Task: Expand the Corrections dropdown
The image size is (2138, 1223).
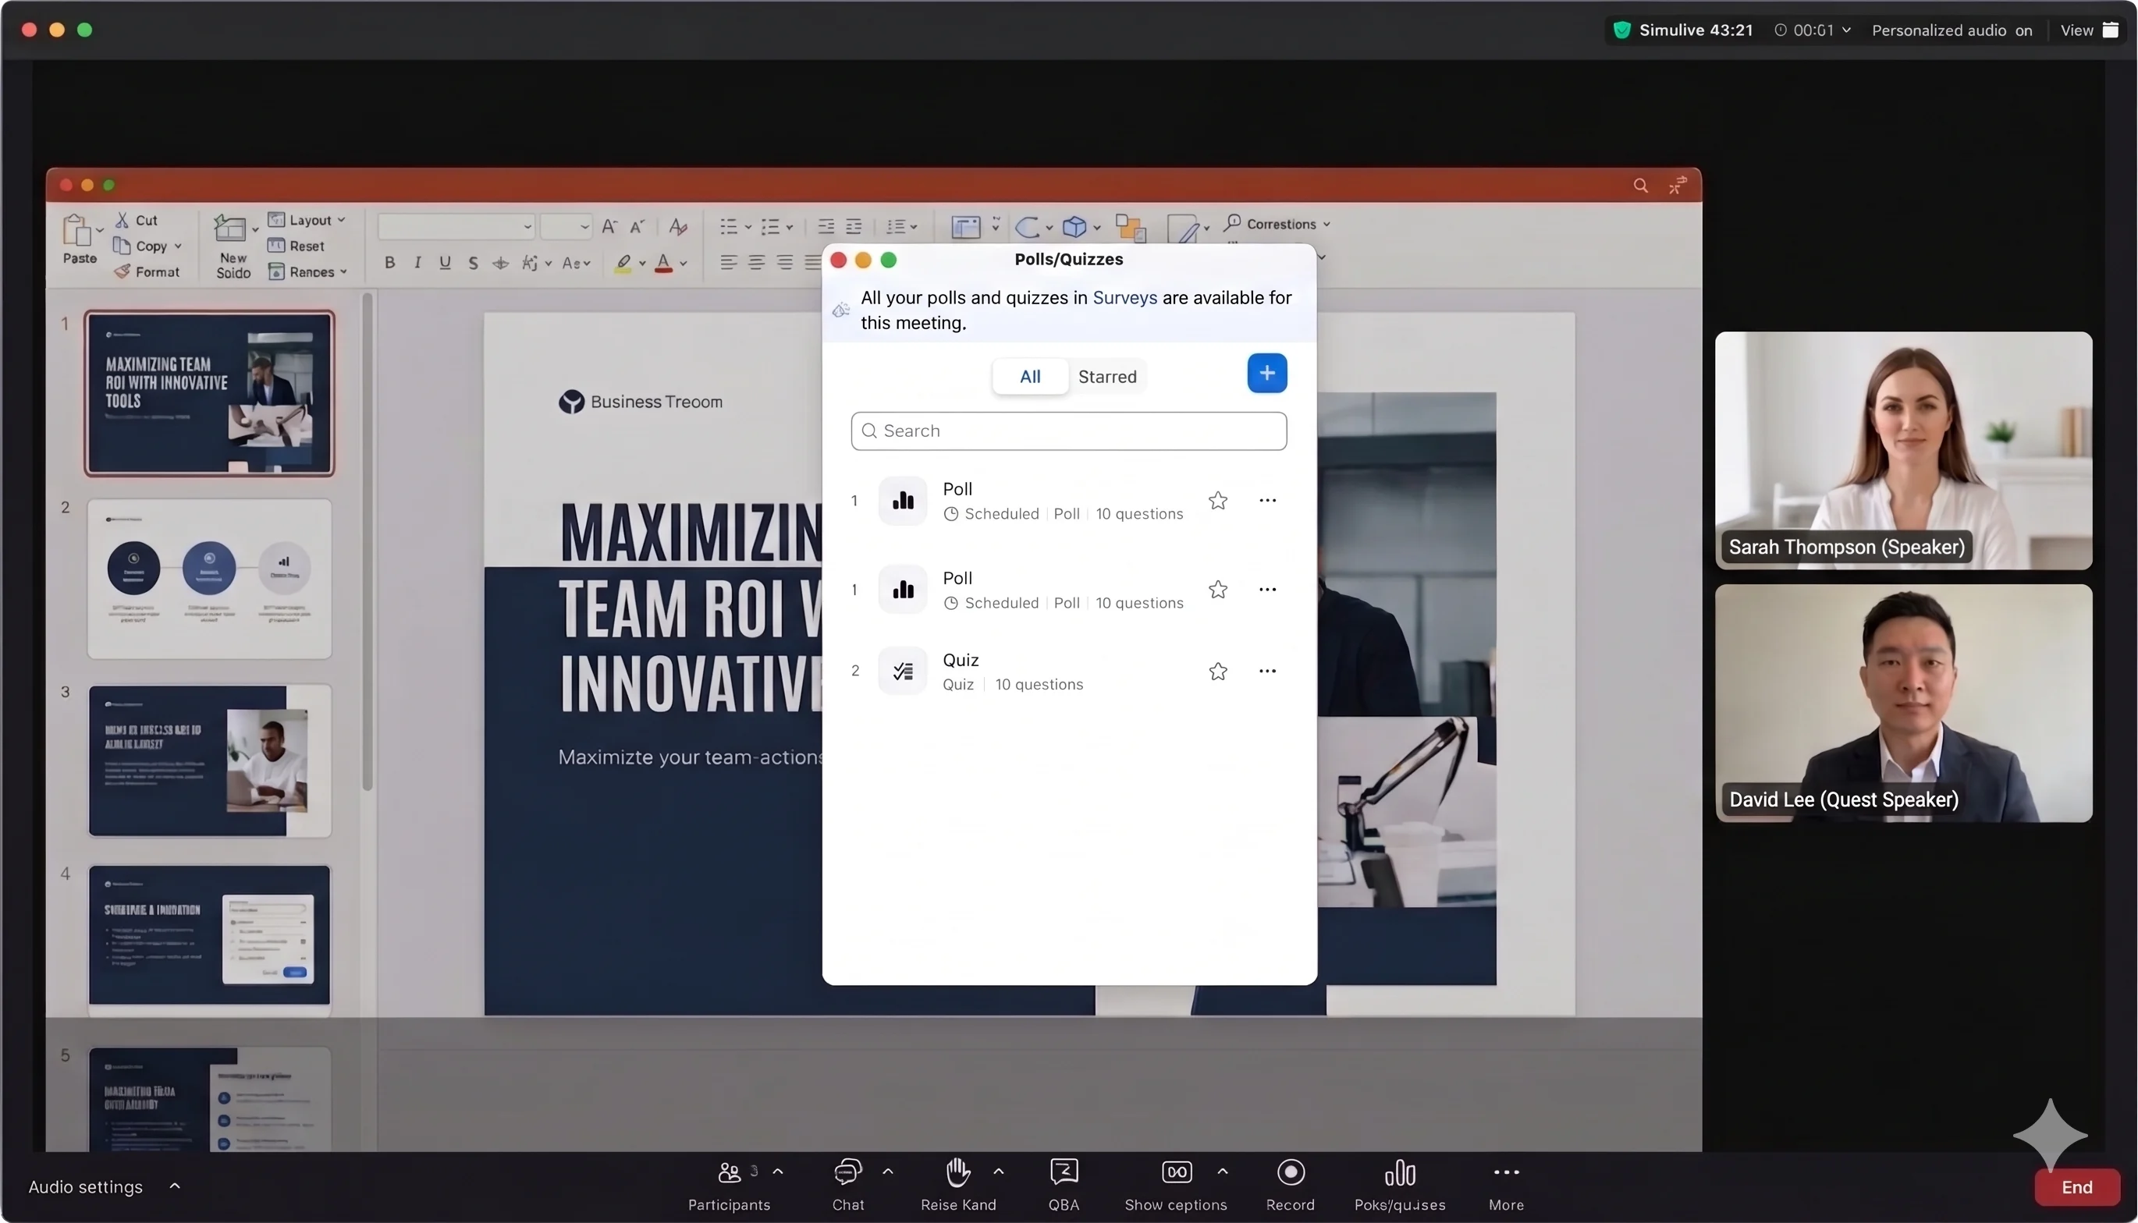Action: point(1326,225)
